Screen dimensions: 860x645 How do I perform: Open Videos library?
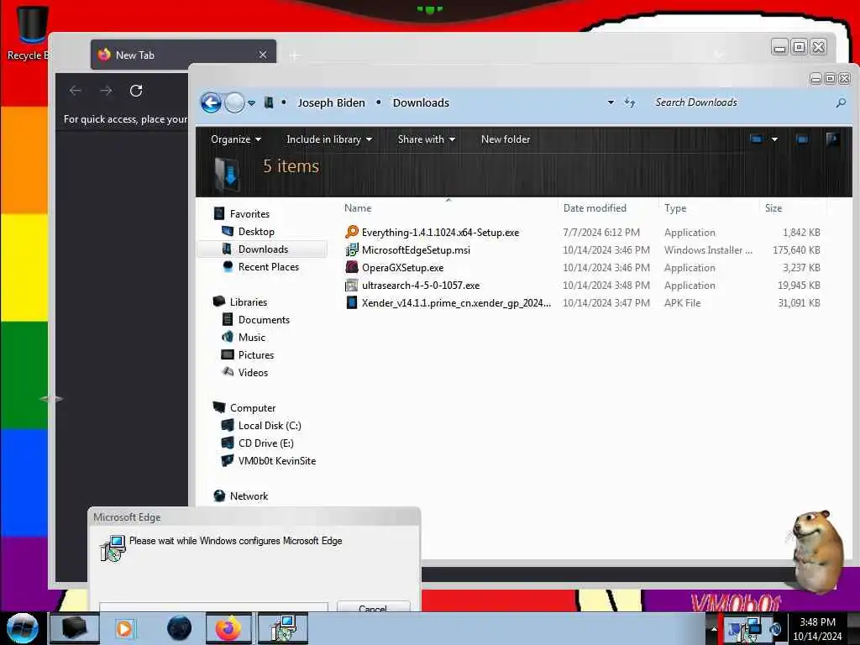253,372
